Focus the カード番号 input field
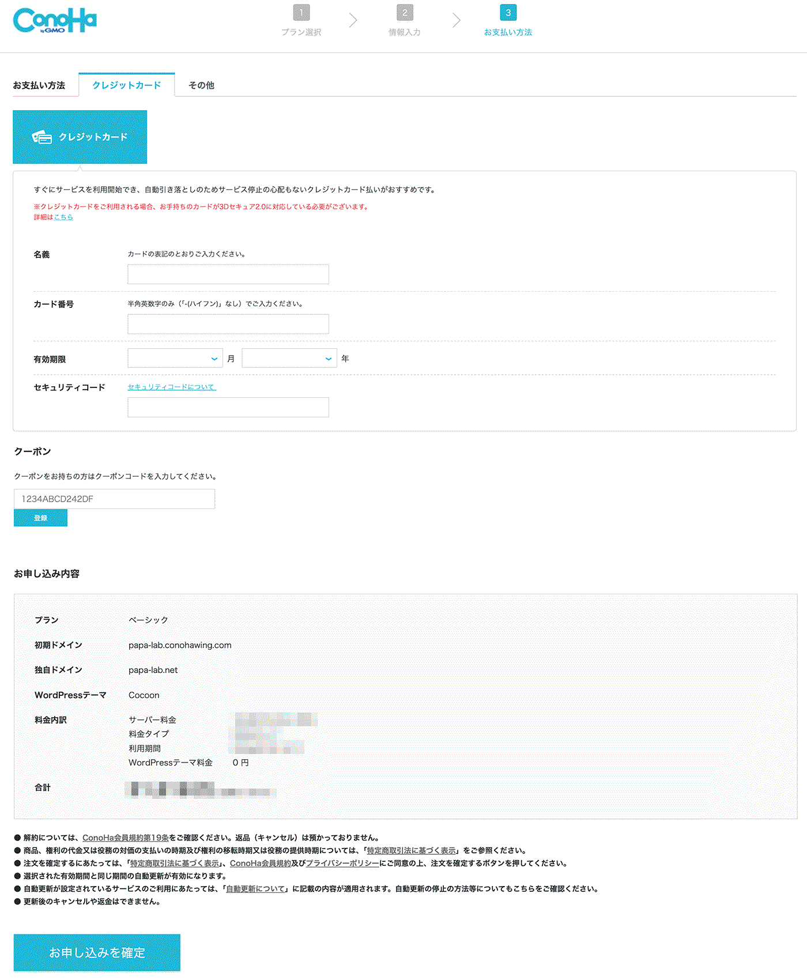The width and height of the screenshot is (807, 980). pyautogui.click(x=228, y=324)
